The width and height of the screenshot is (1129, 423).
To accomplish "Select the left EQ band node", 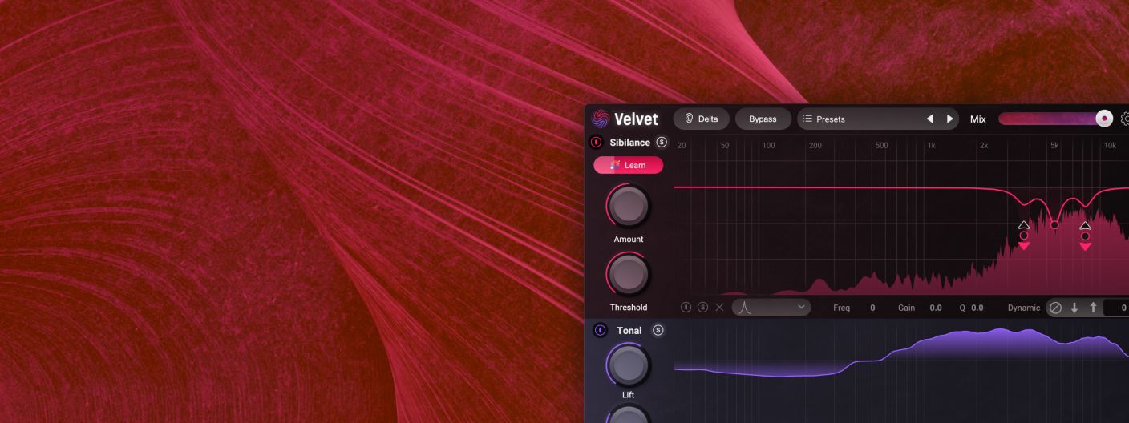I will click(1024, 236).
